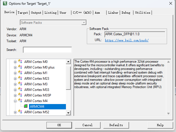Click the Device value ARMCM4 text

(x=26, y=35)
